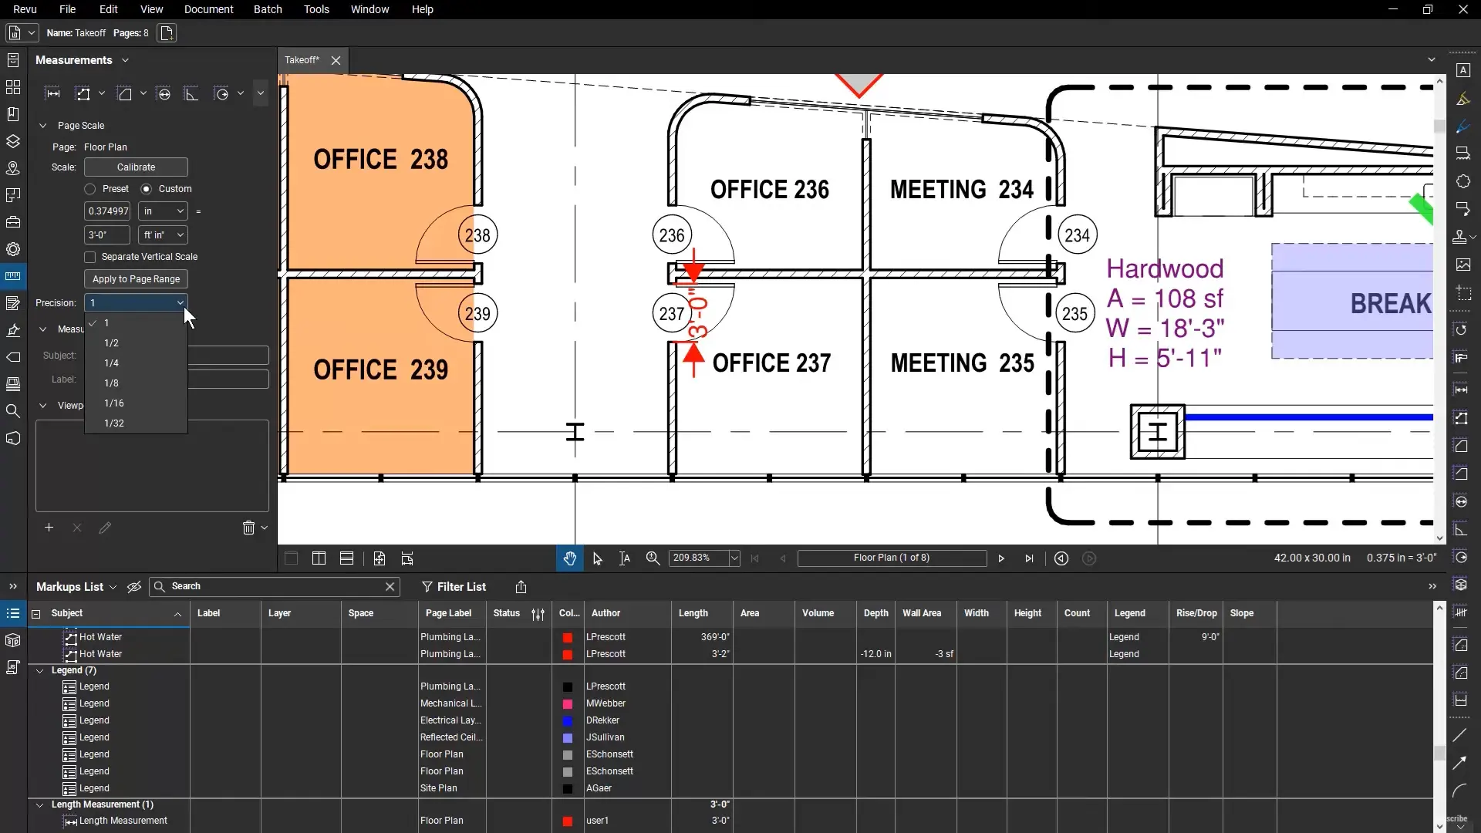Enable Separate Vertical Scale checkbox

click(90, 257)
